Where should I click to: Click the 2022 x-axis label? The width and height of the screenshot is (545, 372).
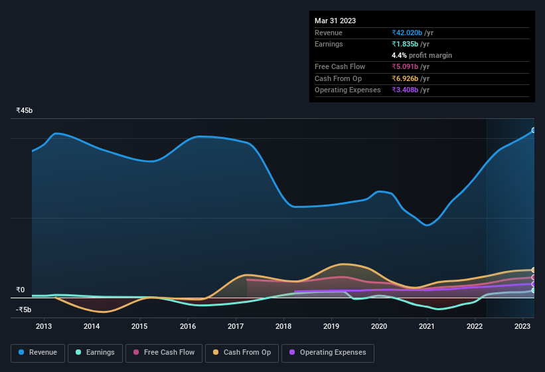click(x=475, y=326)
